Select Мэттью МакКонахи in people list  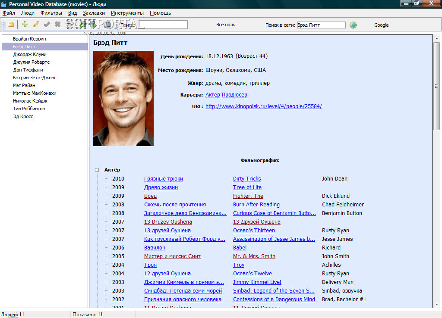click(x=35, y=93)
